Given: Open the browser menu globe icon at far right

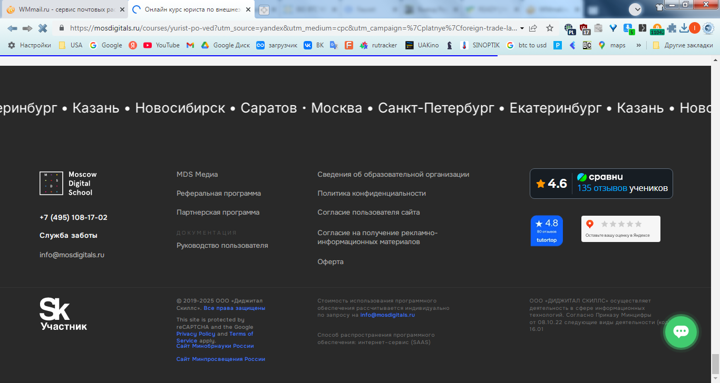Looking at the screenshot, I should (708, 28).
